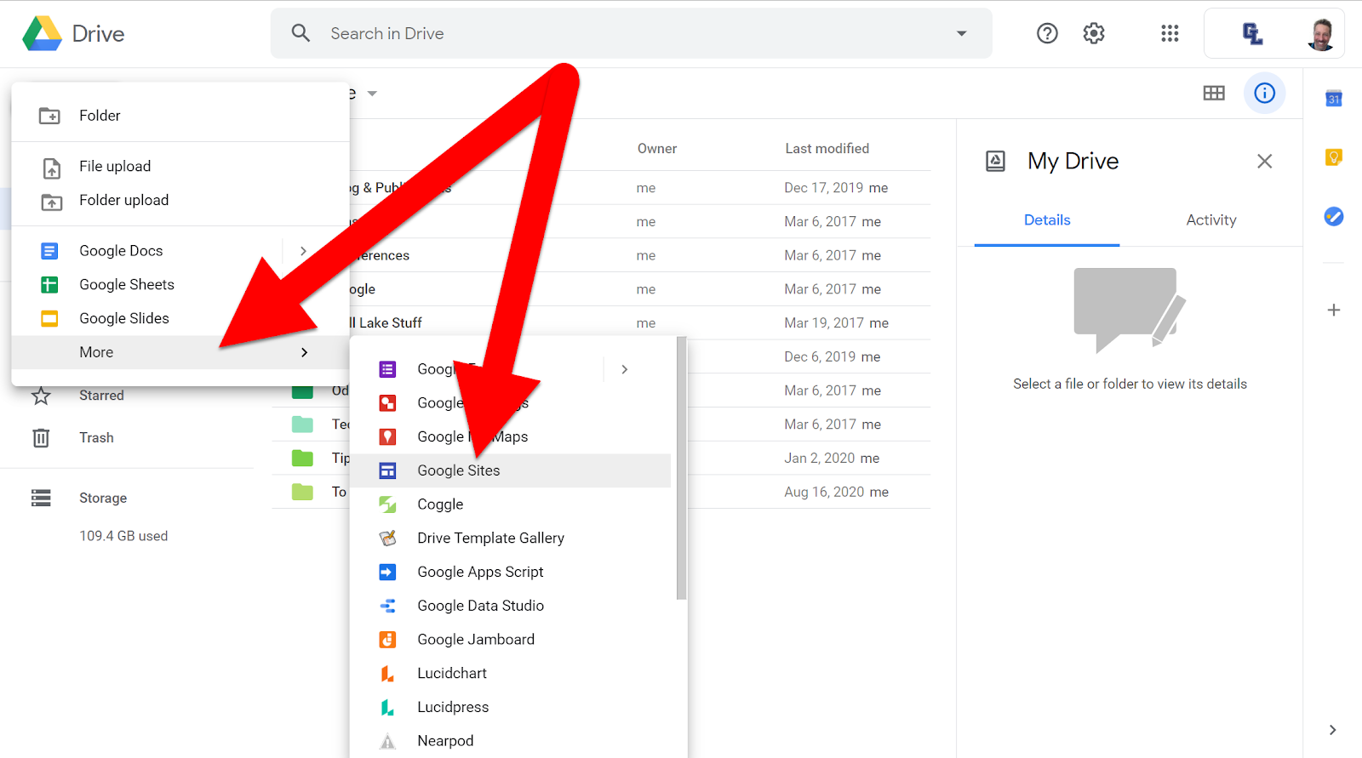Expand the search options dropdown arrow
The width and height of the screenshot is (1362, 758).
pos(962,33)
